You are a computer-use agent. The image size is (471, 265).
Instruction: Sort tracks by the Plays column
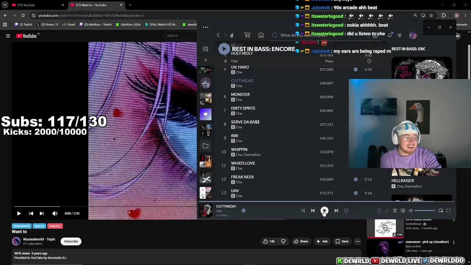pos(329,61)
